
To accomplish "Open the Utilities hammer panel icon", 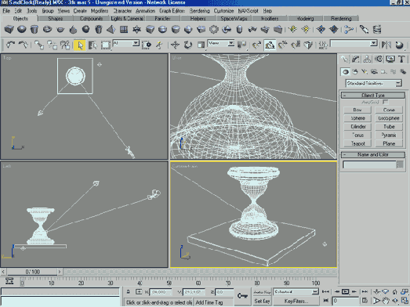I will (401, 59).
